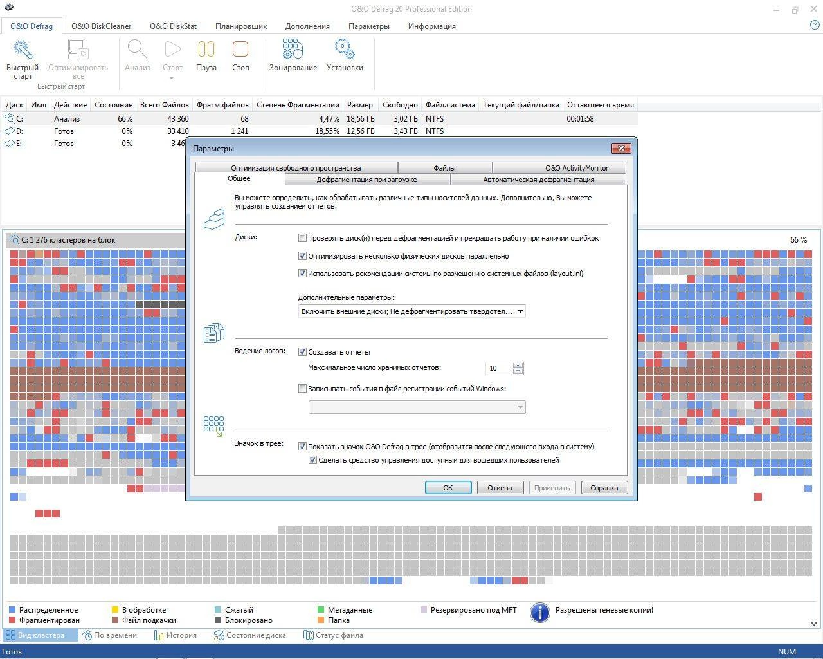Click the Применить button

(x=552, y=488)
